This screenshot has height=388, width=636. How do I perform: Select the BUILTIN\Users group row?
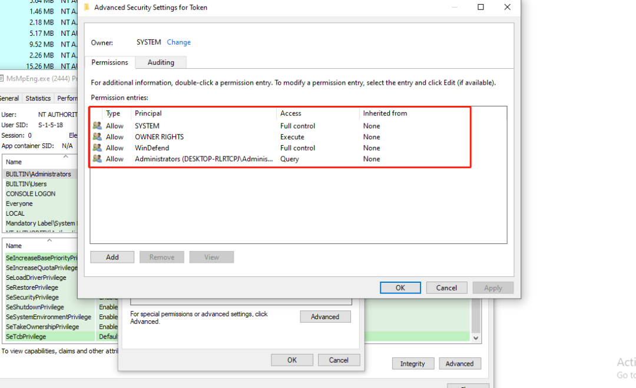(x=40, y=184)
